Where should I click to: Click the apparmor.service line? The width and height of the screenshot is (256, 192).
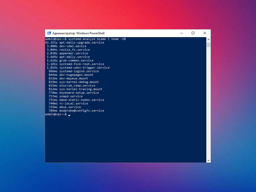point(67,54)
